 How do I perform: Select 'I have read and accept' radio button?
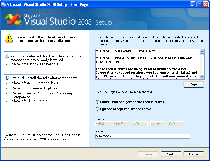[97, 102]
